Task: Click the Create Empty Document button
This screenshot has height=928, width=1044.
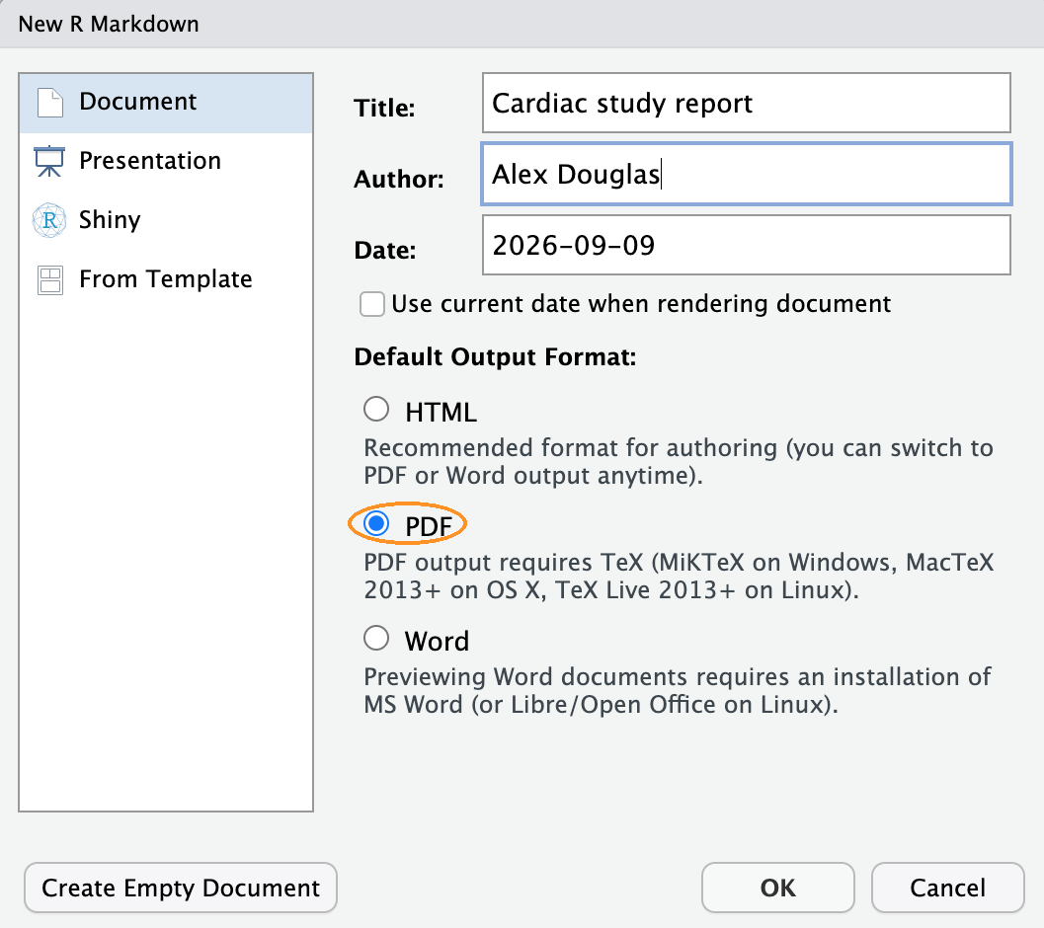Action: pyautogui.click(x=181, y=889)
